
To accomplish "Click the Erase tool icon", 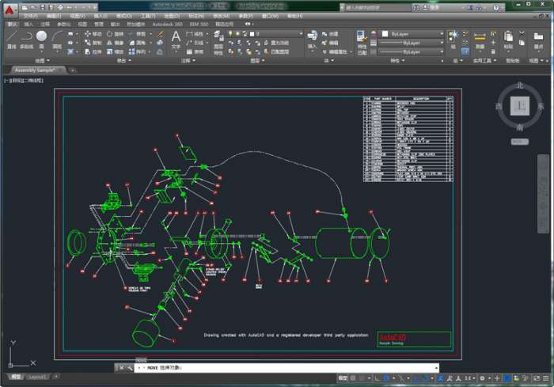I will (x=160, y=34).
